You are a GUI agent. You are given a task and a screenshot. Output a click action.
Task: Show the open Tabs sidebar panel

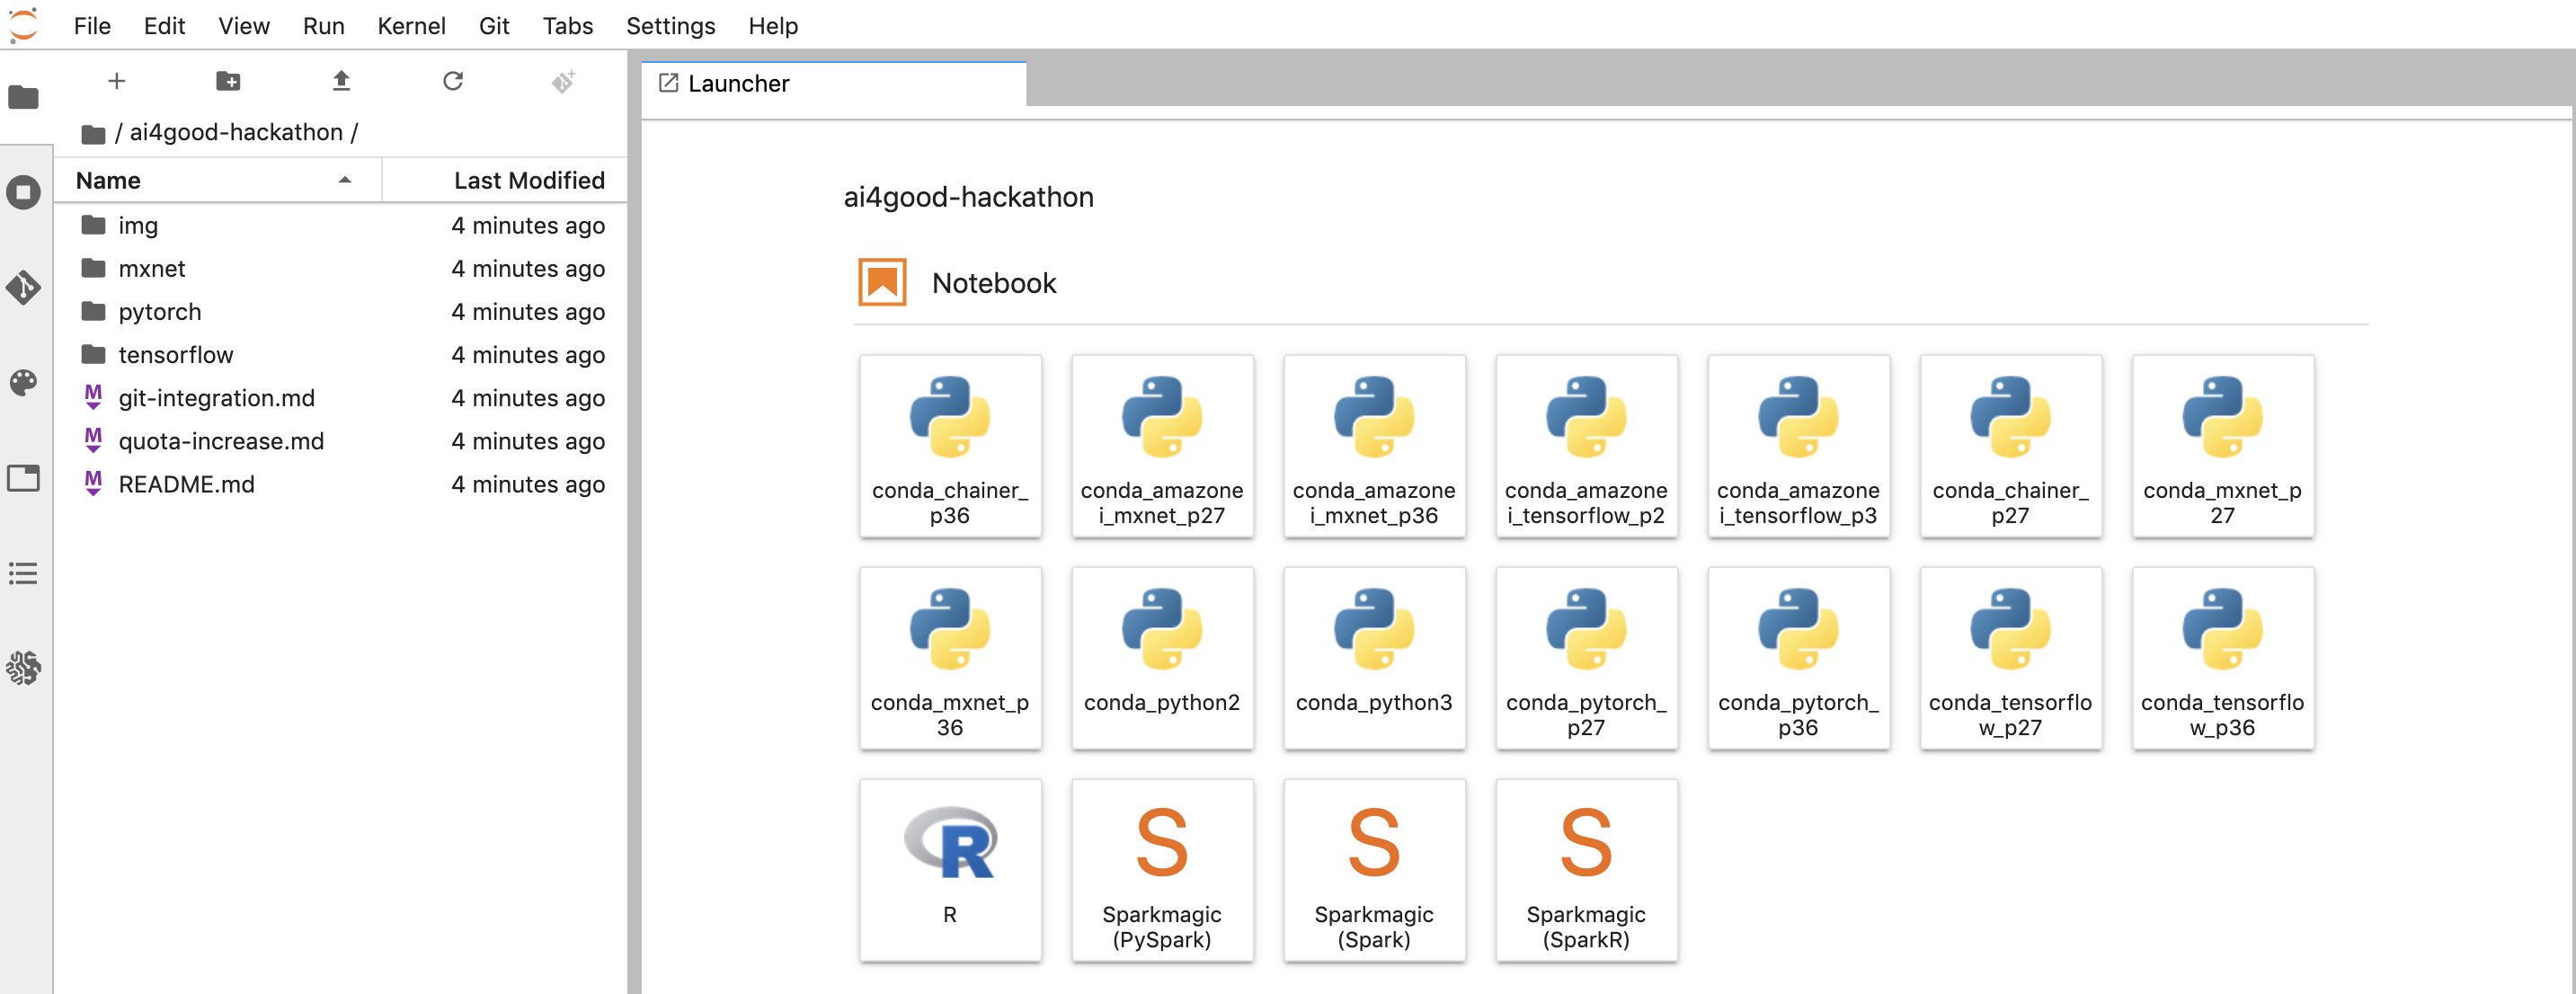pyautogui.click(x=24, y=478)
